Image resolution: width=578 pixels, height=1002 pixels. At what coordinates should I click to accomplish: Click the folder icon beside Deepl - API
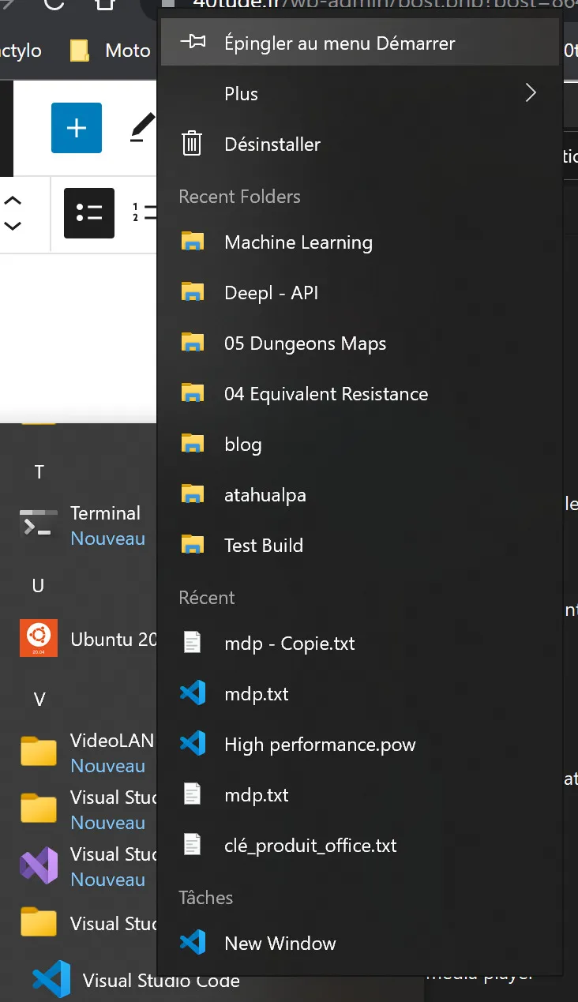193,292
